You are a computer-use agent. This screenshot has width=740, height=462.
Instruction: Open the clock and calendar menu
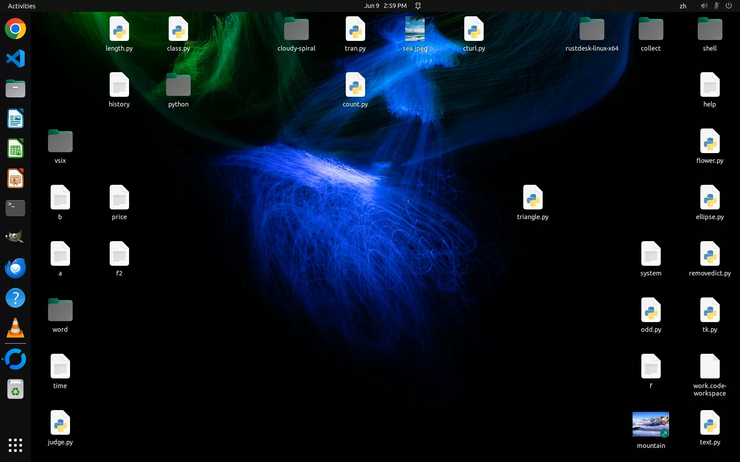pos(385,6)
